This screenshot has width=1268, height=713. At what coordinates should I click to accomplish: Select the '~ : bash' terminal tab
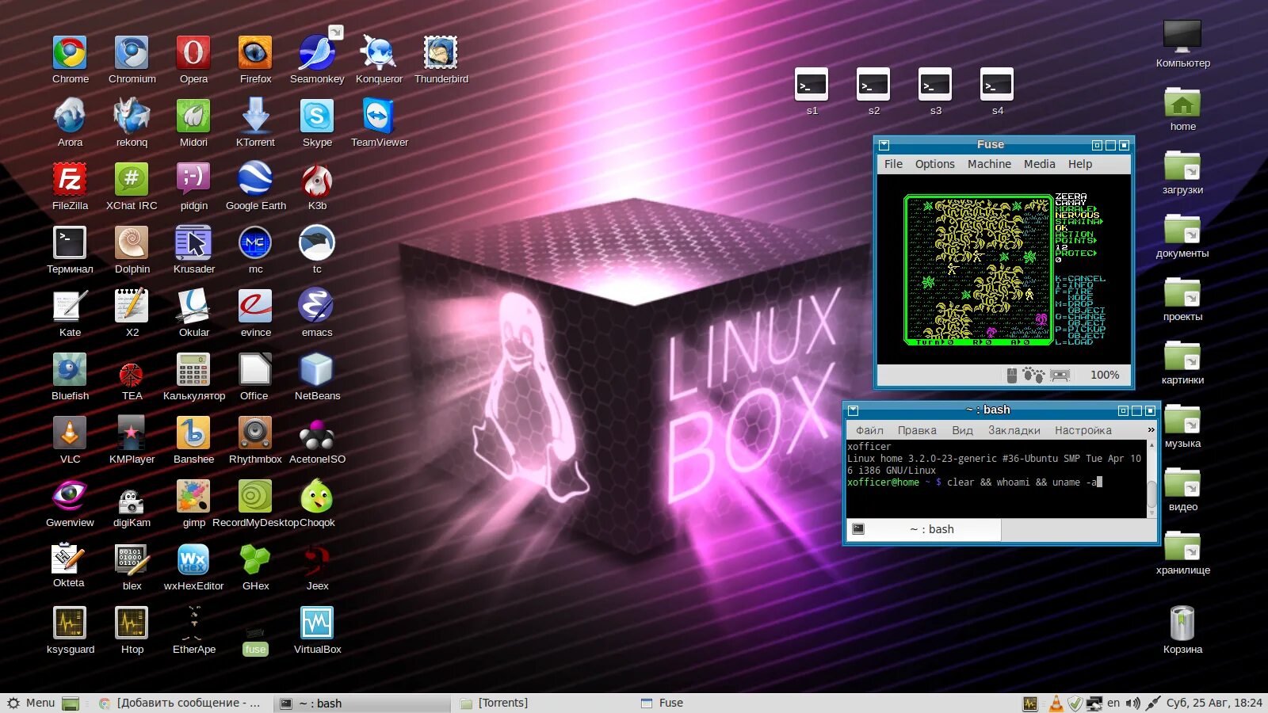click(x=924, y=529)
